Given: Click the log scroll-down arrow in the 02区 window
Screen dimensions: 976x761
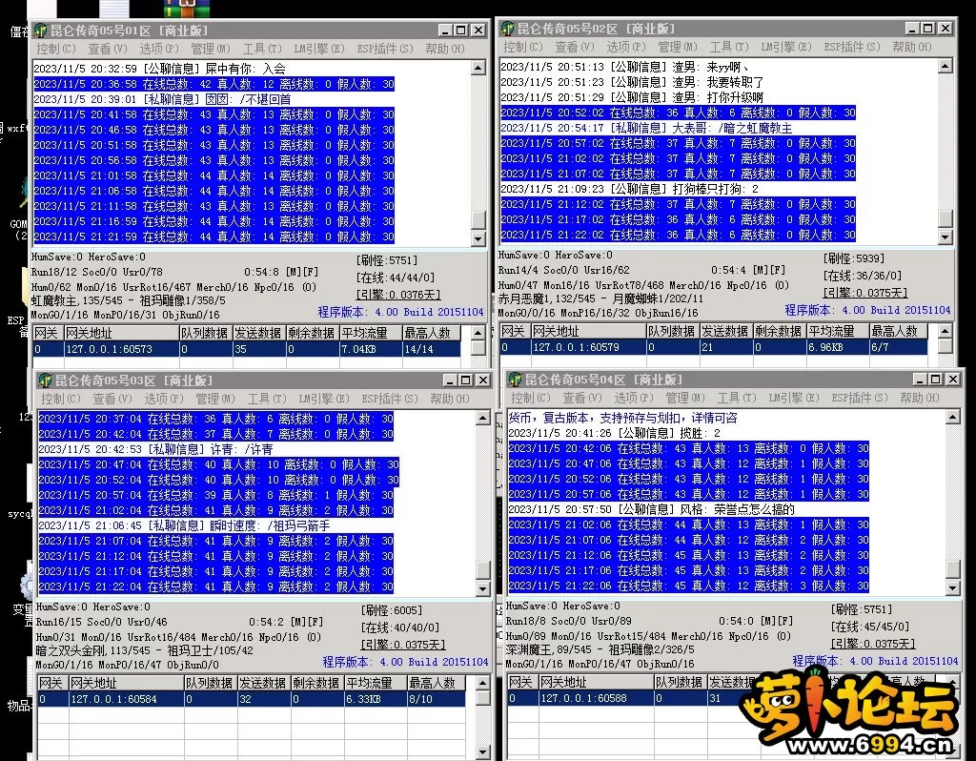Looking at the screenshot, I should coord(945,237).
